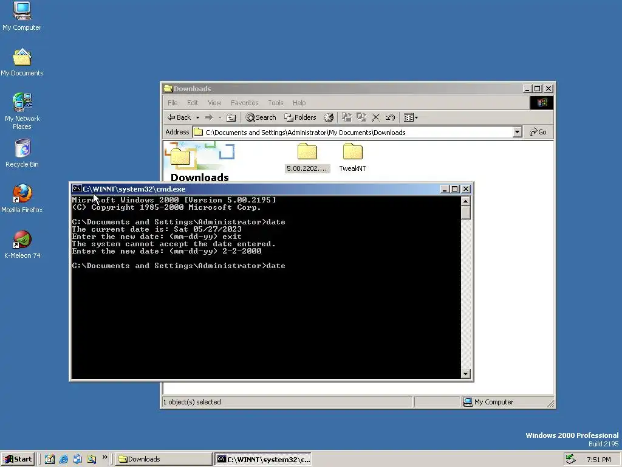
Task: Switch to cmd.exe taskbar button
Action: tap(263, 459)
